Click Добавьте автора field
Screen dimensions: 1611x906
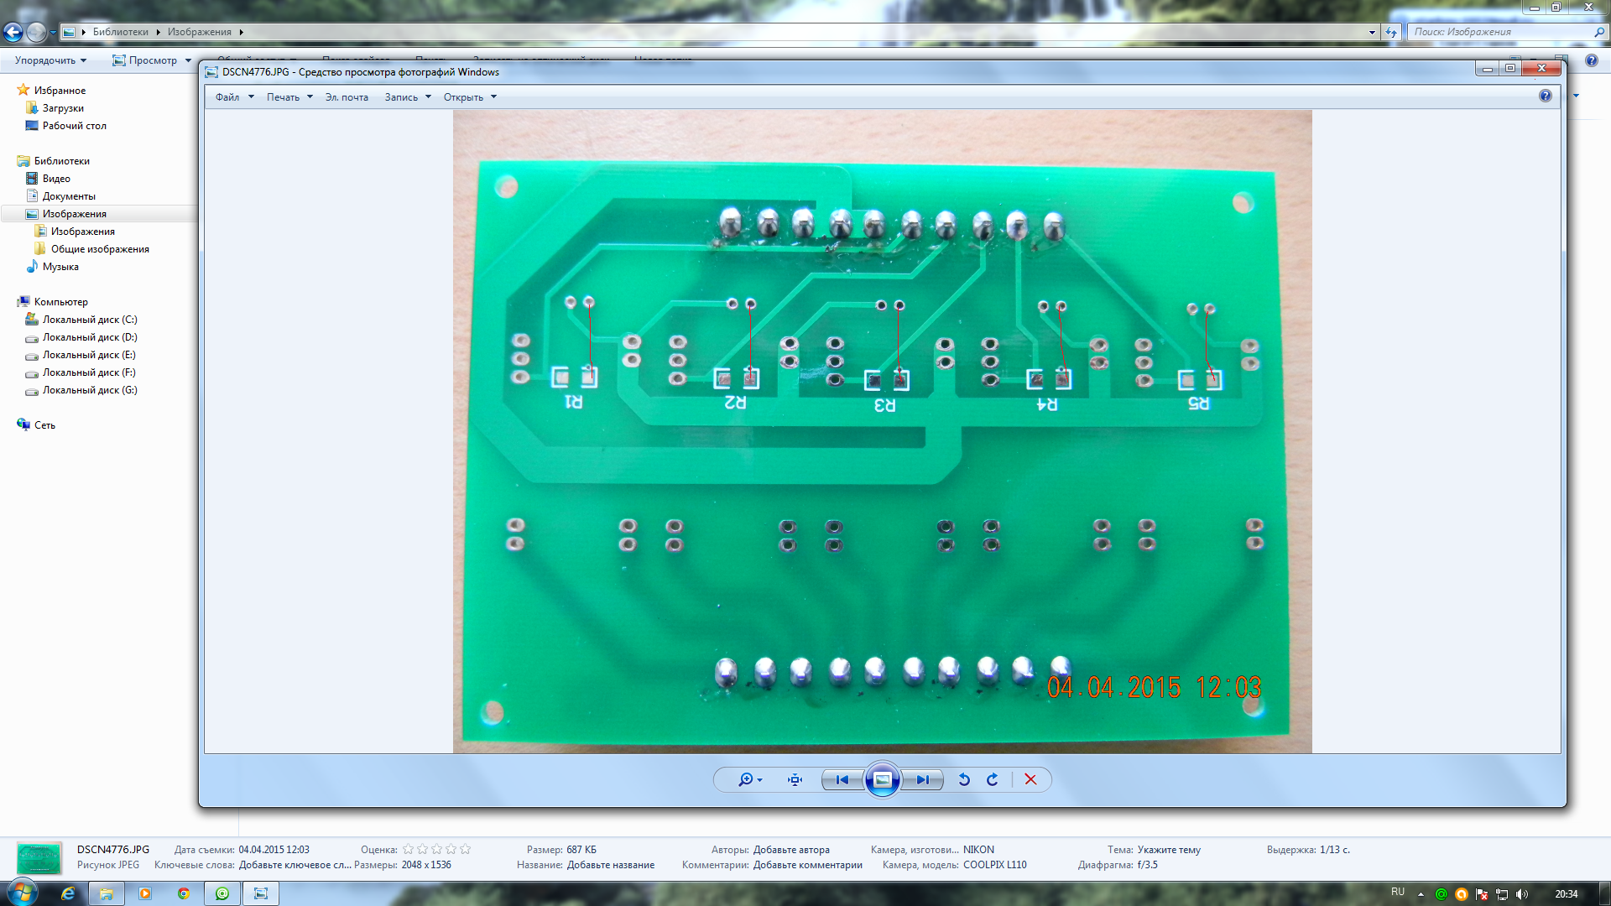pos(790,850)
